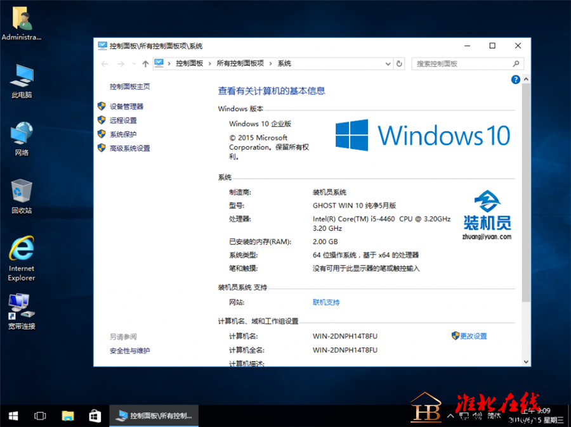The image size is (571, 427).
Task: Click the forward navigation arrow
Action: pos(121,64)
